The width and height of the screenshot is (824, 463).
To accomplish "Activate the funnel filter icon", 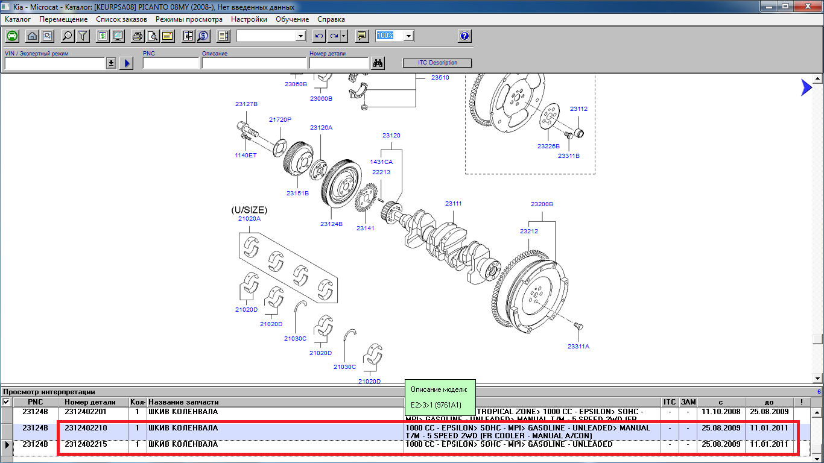I will (82, 36).
